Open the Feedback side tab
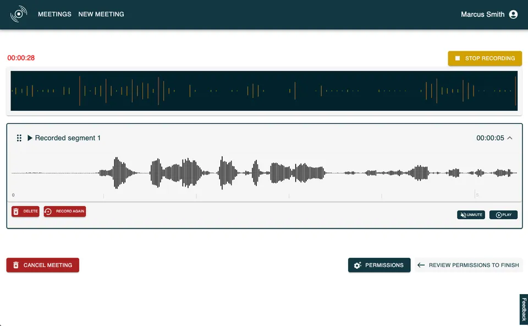The width and height of the screenshot is (528, 326). point(524,309)
